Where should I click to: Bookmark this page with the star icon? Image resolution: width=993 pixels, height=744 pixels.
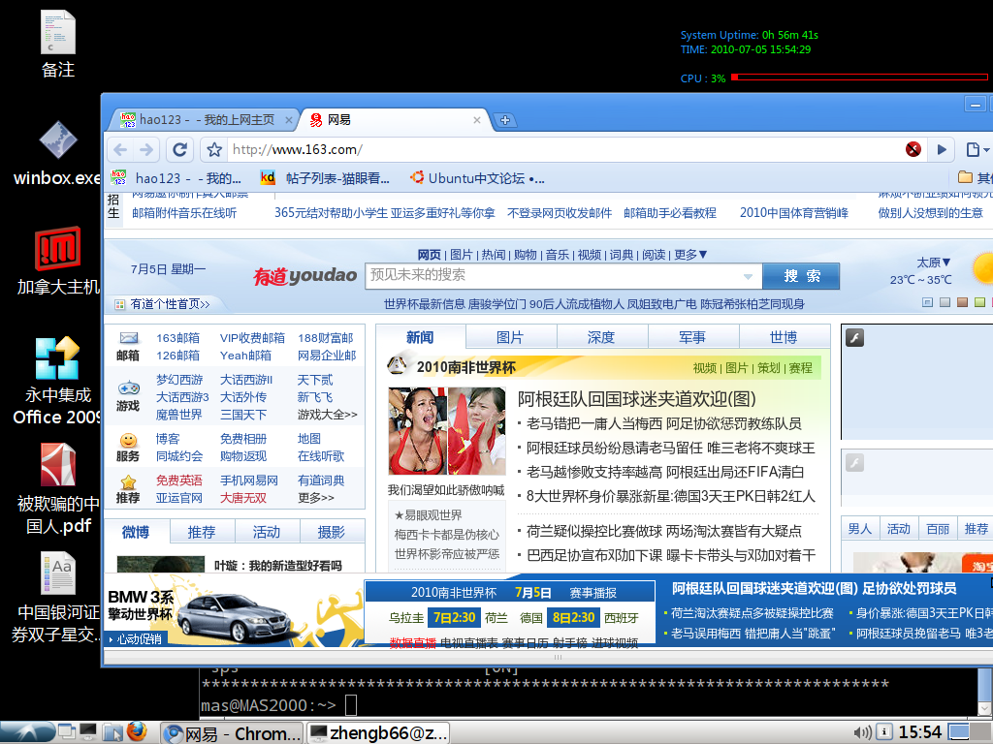click(214, 150)
